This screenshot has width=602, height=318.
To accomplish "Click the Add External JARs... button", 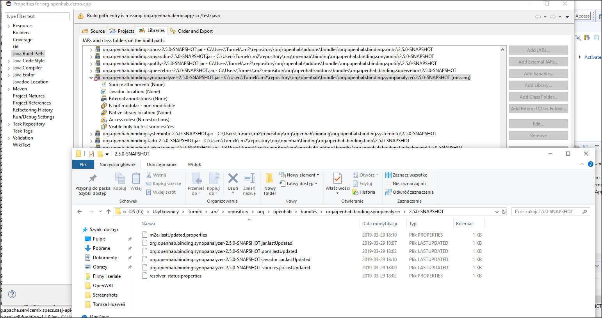I will [538, 62].
